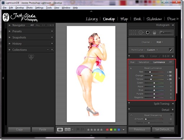This screenshot has width=184, height=140.
Task: Select the Adjustment Brush tool
Action: pyautogui.click(x=165, y=32)
